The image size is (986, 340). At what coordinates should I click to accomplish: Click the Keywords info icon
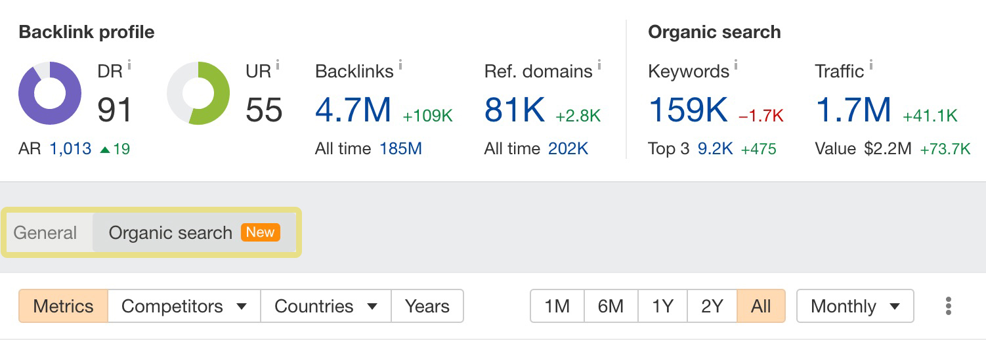coord(736,64)
